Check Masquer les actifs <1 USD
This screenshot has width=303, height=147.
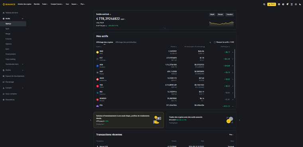214,43
